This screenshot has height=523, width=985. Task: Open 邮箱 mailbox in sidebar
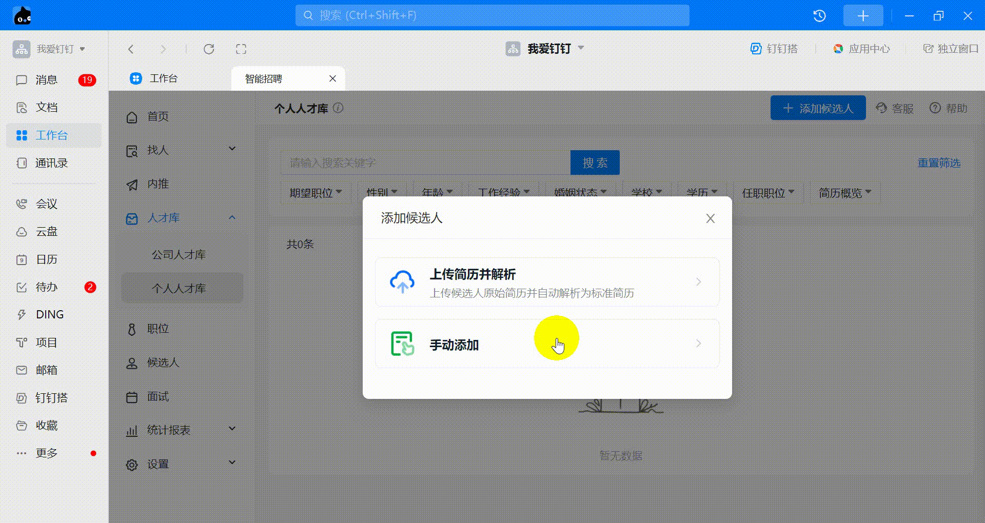click(46, 370)
